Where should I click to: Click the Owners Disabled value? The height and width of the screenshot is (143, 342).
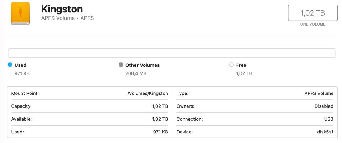click(324, 106)
